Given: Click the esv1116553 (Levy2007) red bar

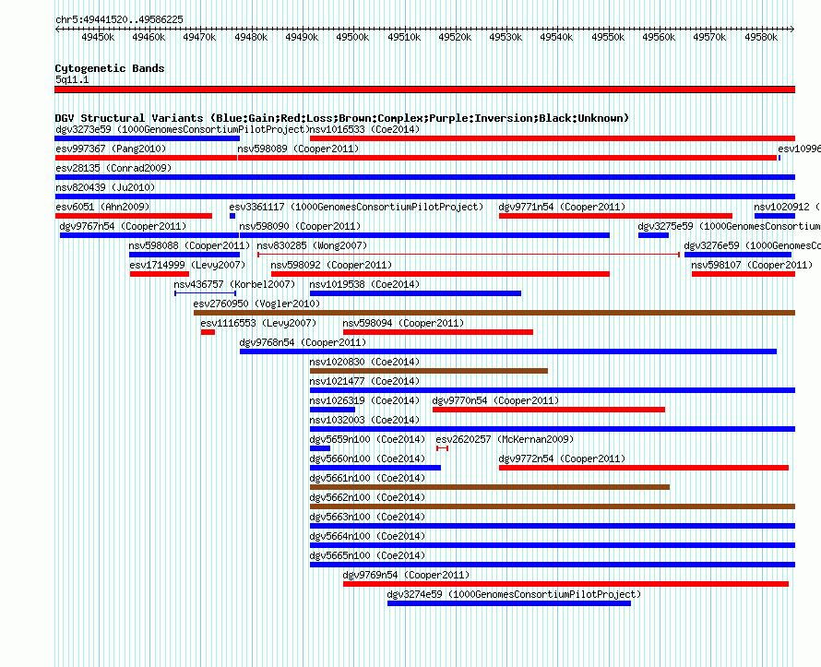Looking at the screenshot, I should tap(208, 332).
